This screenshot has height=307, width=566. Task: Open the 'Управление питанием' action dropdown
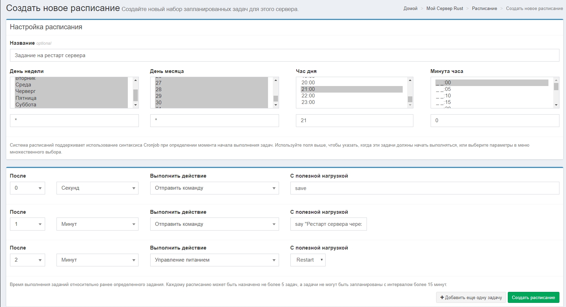(x=214, y=260)
